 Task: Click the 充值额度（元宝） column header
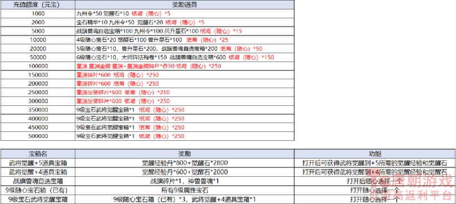point(38,4)
